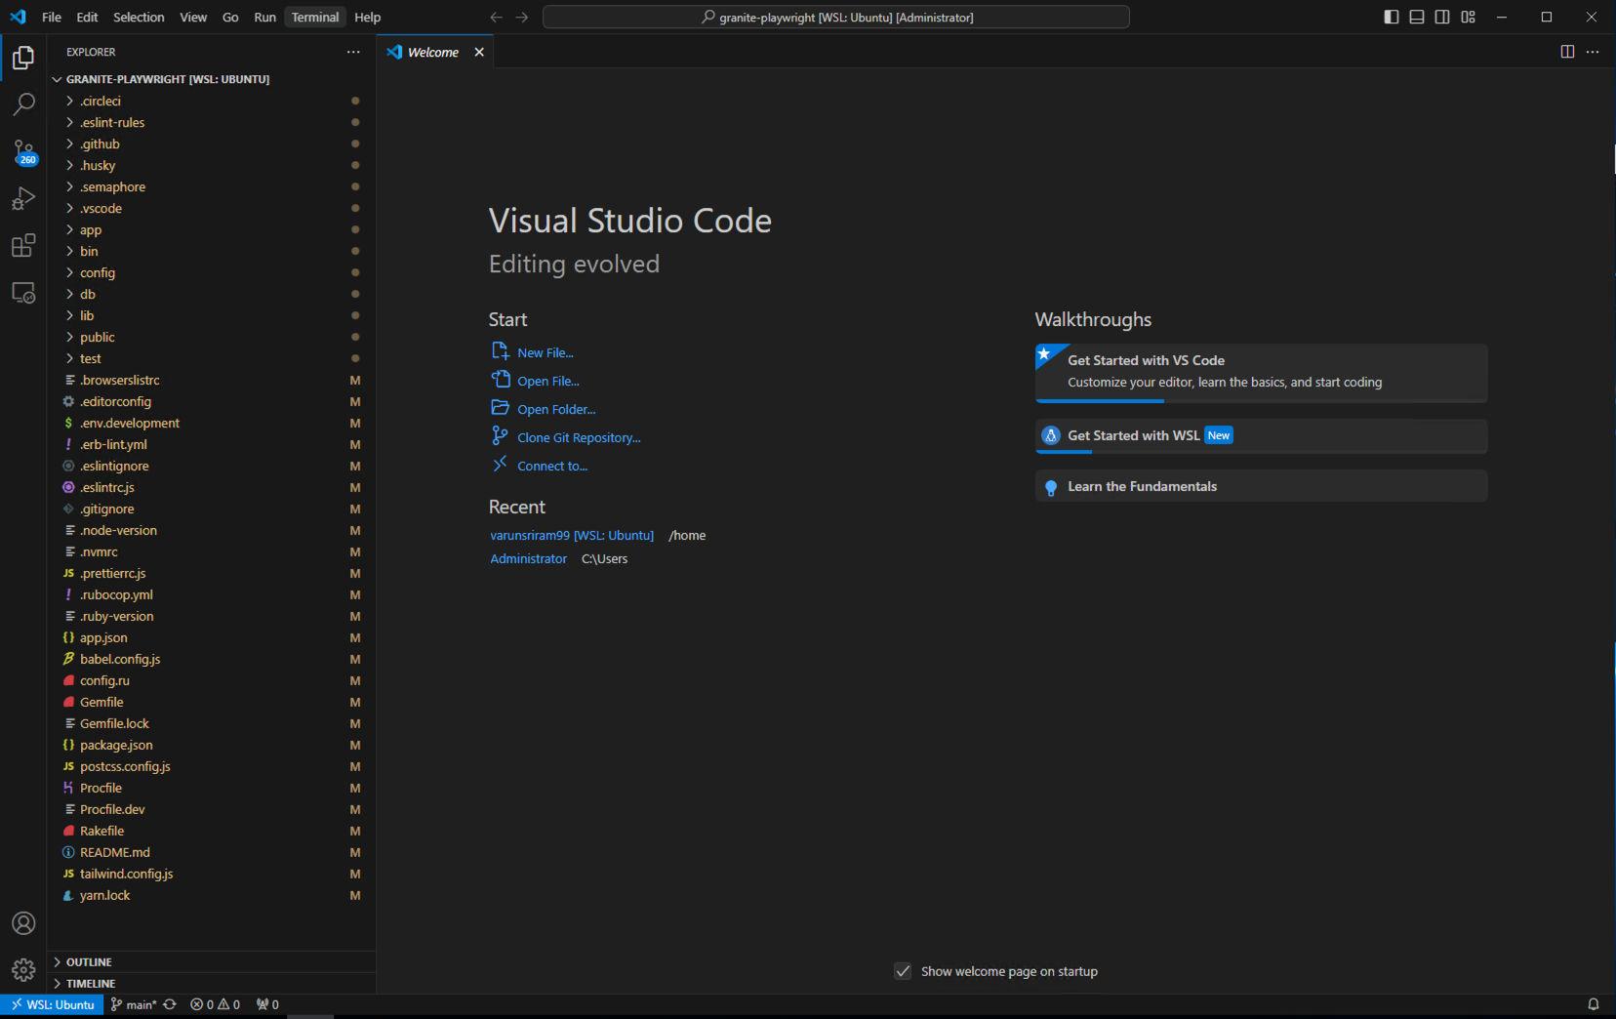Open the Extensions view icon
The height and width of the screenshot is (1019, 1616).
(23, 245)
